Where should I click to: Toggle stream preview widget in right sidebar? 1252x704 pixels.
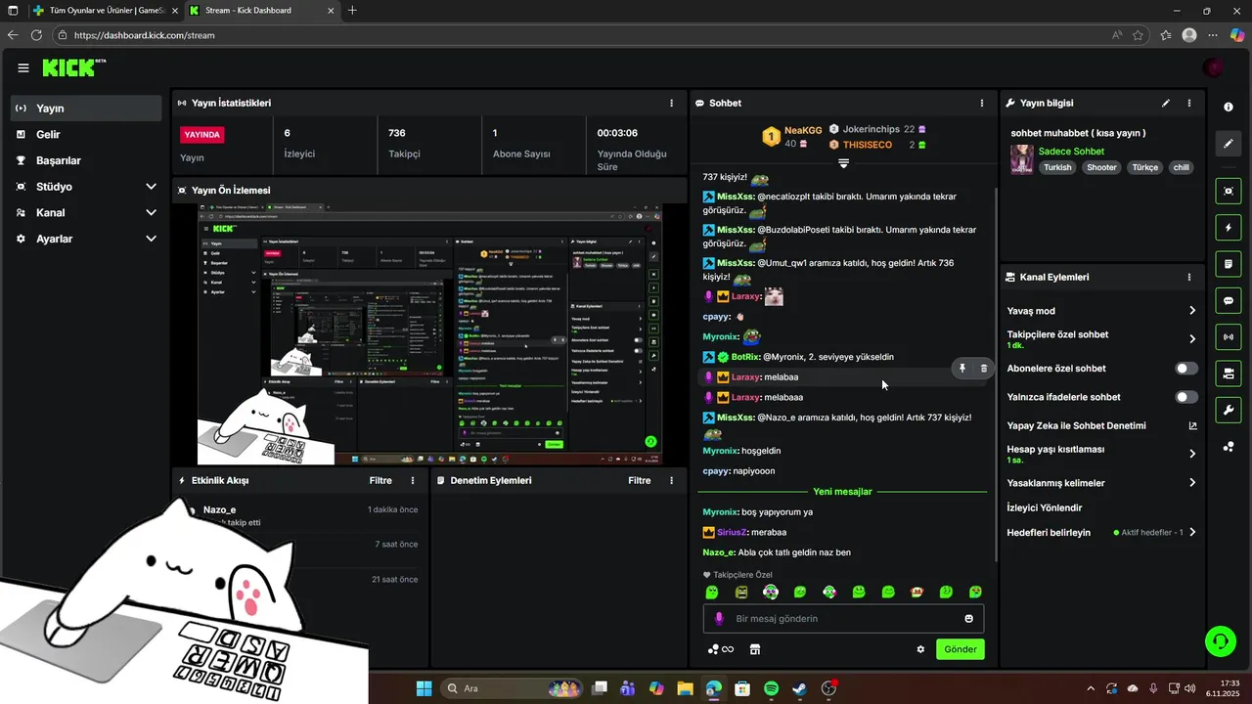pyautogui.click(x=1229, y=191)
